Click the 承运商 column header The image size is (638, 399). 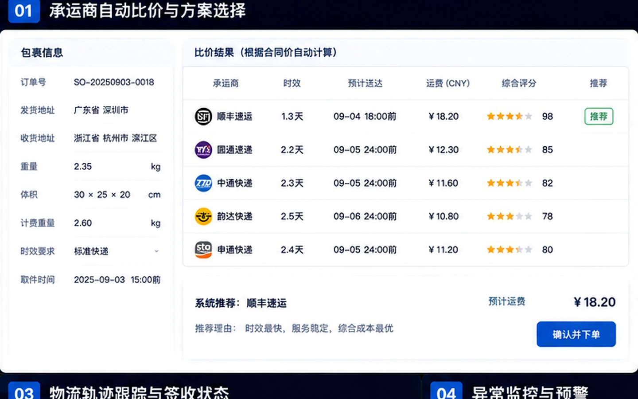click(x=226, y=83)
